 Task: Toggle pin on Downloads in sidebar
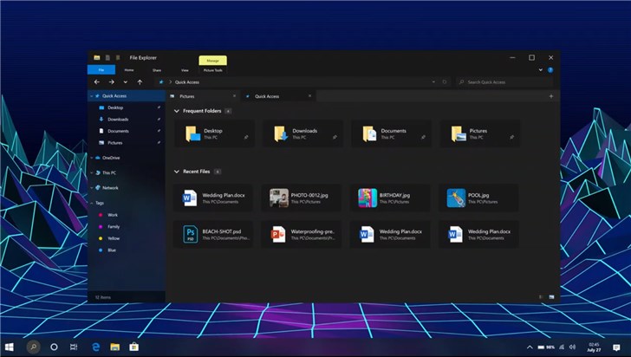pyautogui.click(x=159, y=119)
